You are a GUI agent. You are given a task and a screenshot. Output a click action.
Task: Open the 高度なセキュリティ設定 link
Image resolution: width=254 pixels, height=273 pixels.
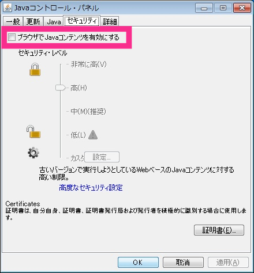91,188
